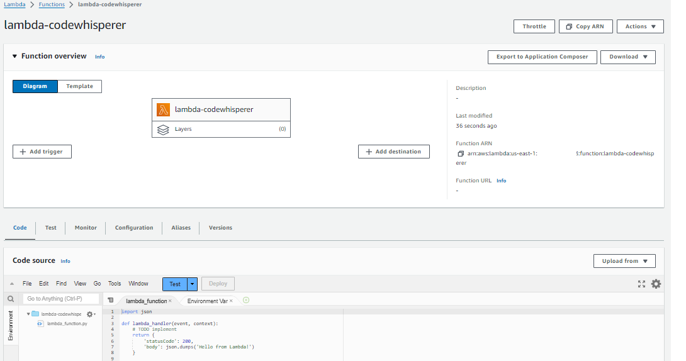Image resolution: width=686 pixels, height=361 pixels.
Task: Click the Throttle button
Action: tap(534, 26)
